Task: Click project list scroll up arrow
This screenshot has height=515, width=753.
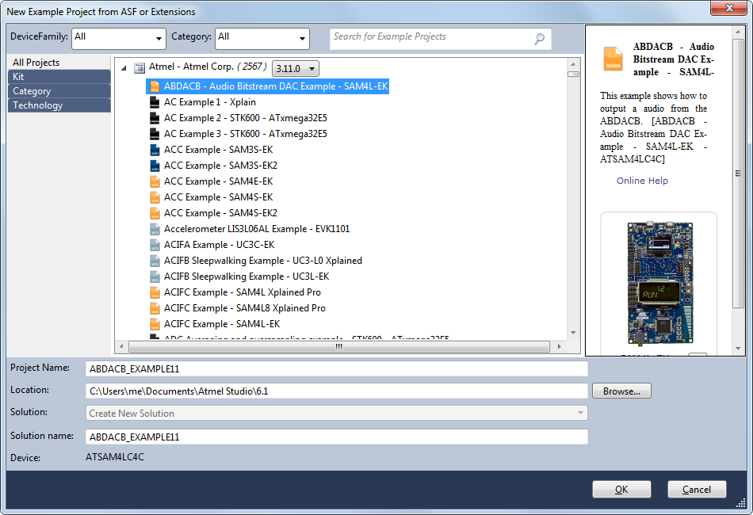Action: click(x=573, y=64)
